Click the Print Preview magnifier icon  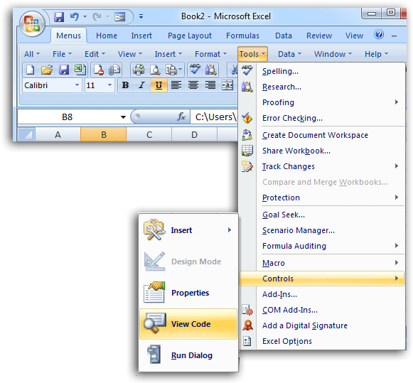point(155,70)
